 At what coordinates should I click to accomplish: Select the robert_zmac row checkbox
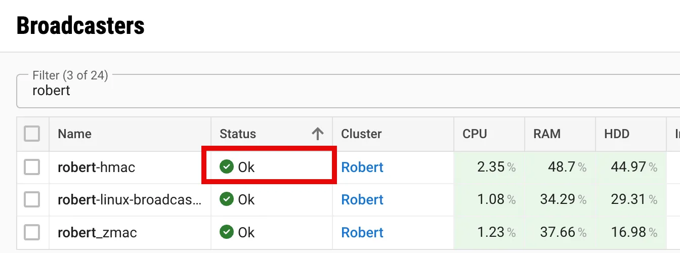(32, 233)
